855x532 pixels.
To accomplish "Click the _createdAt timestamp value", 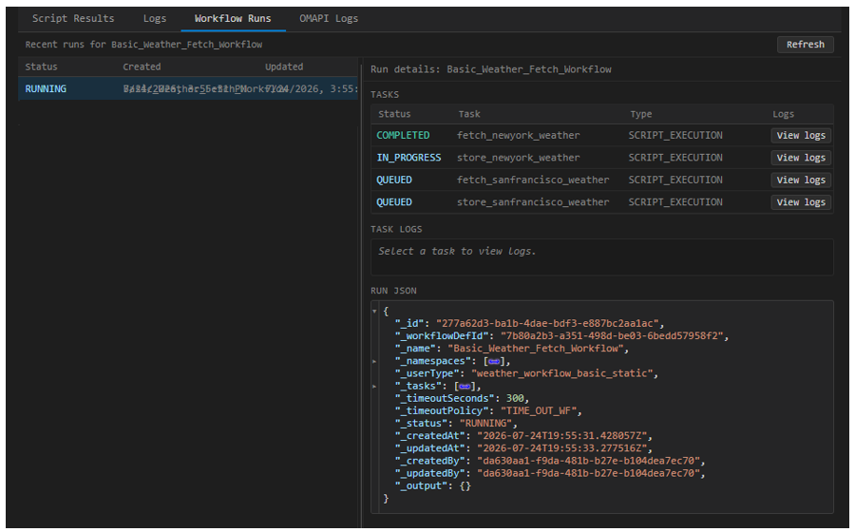I will [x=561, y=436].
